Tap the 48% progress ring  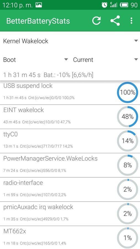click(x=128, y=117)
